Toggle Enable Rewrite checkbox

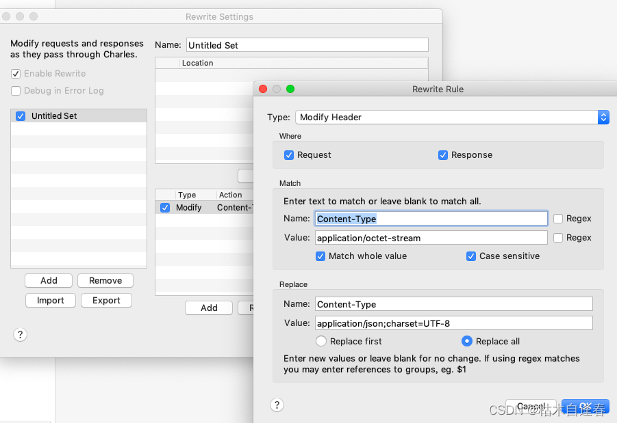pyautogui.click(x=16, y=74)
